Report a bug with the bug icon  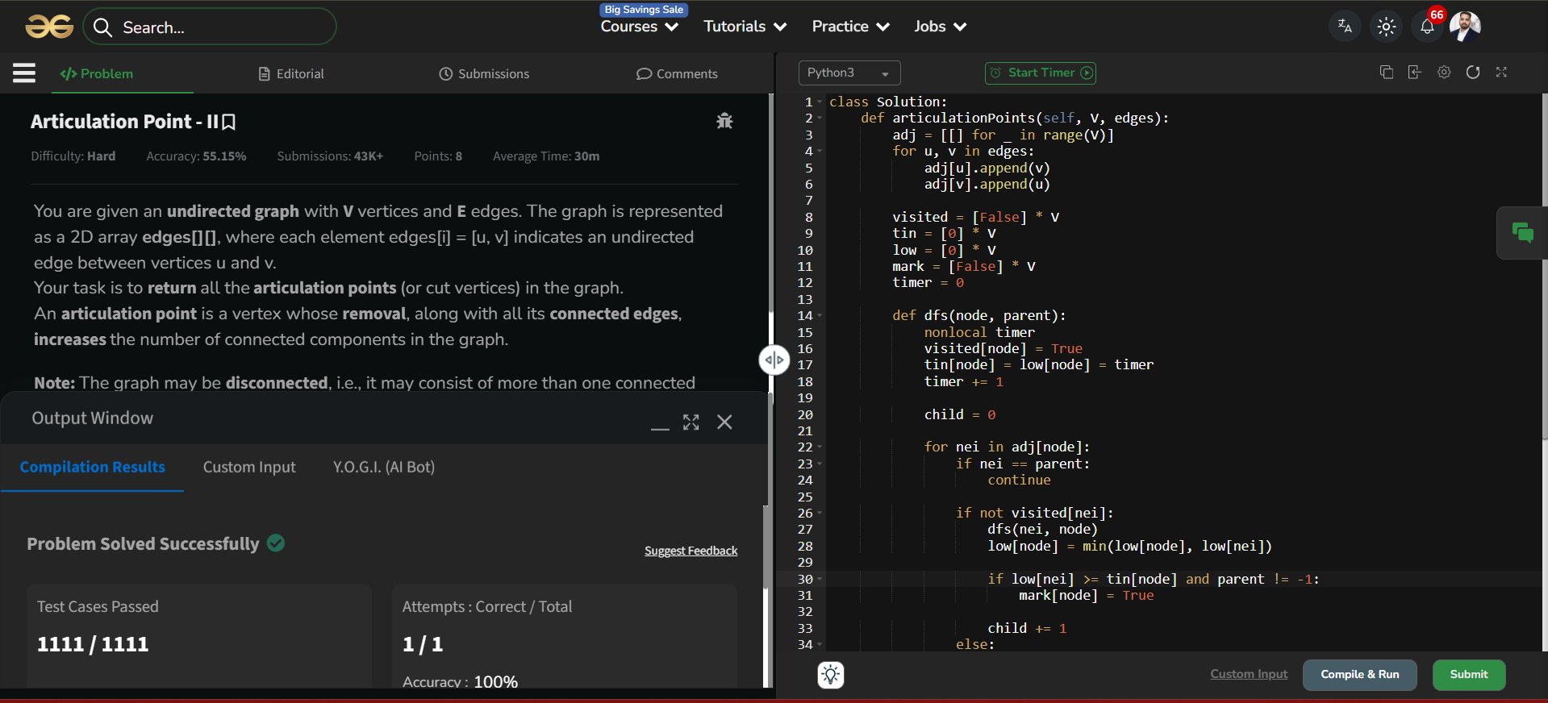click(x=724, y=121)
